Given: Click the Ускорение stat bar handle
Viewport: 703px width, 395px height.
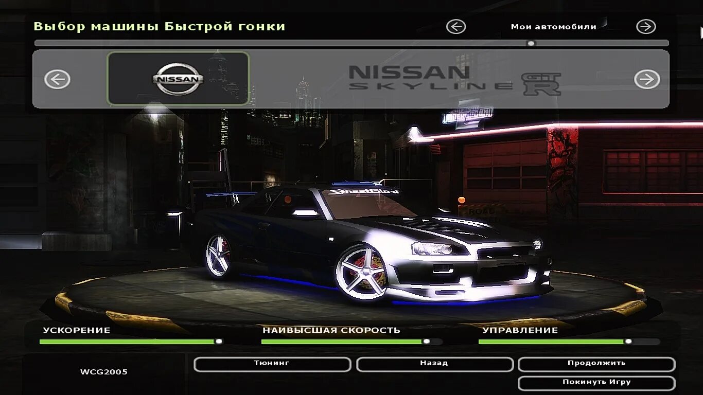Looking at the screenshot, I should tap(219, 341).
